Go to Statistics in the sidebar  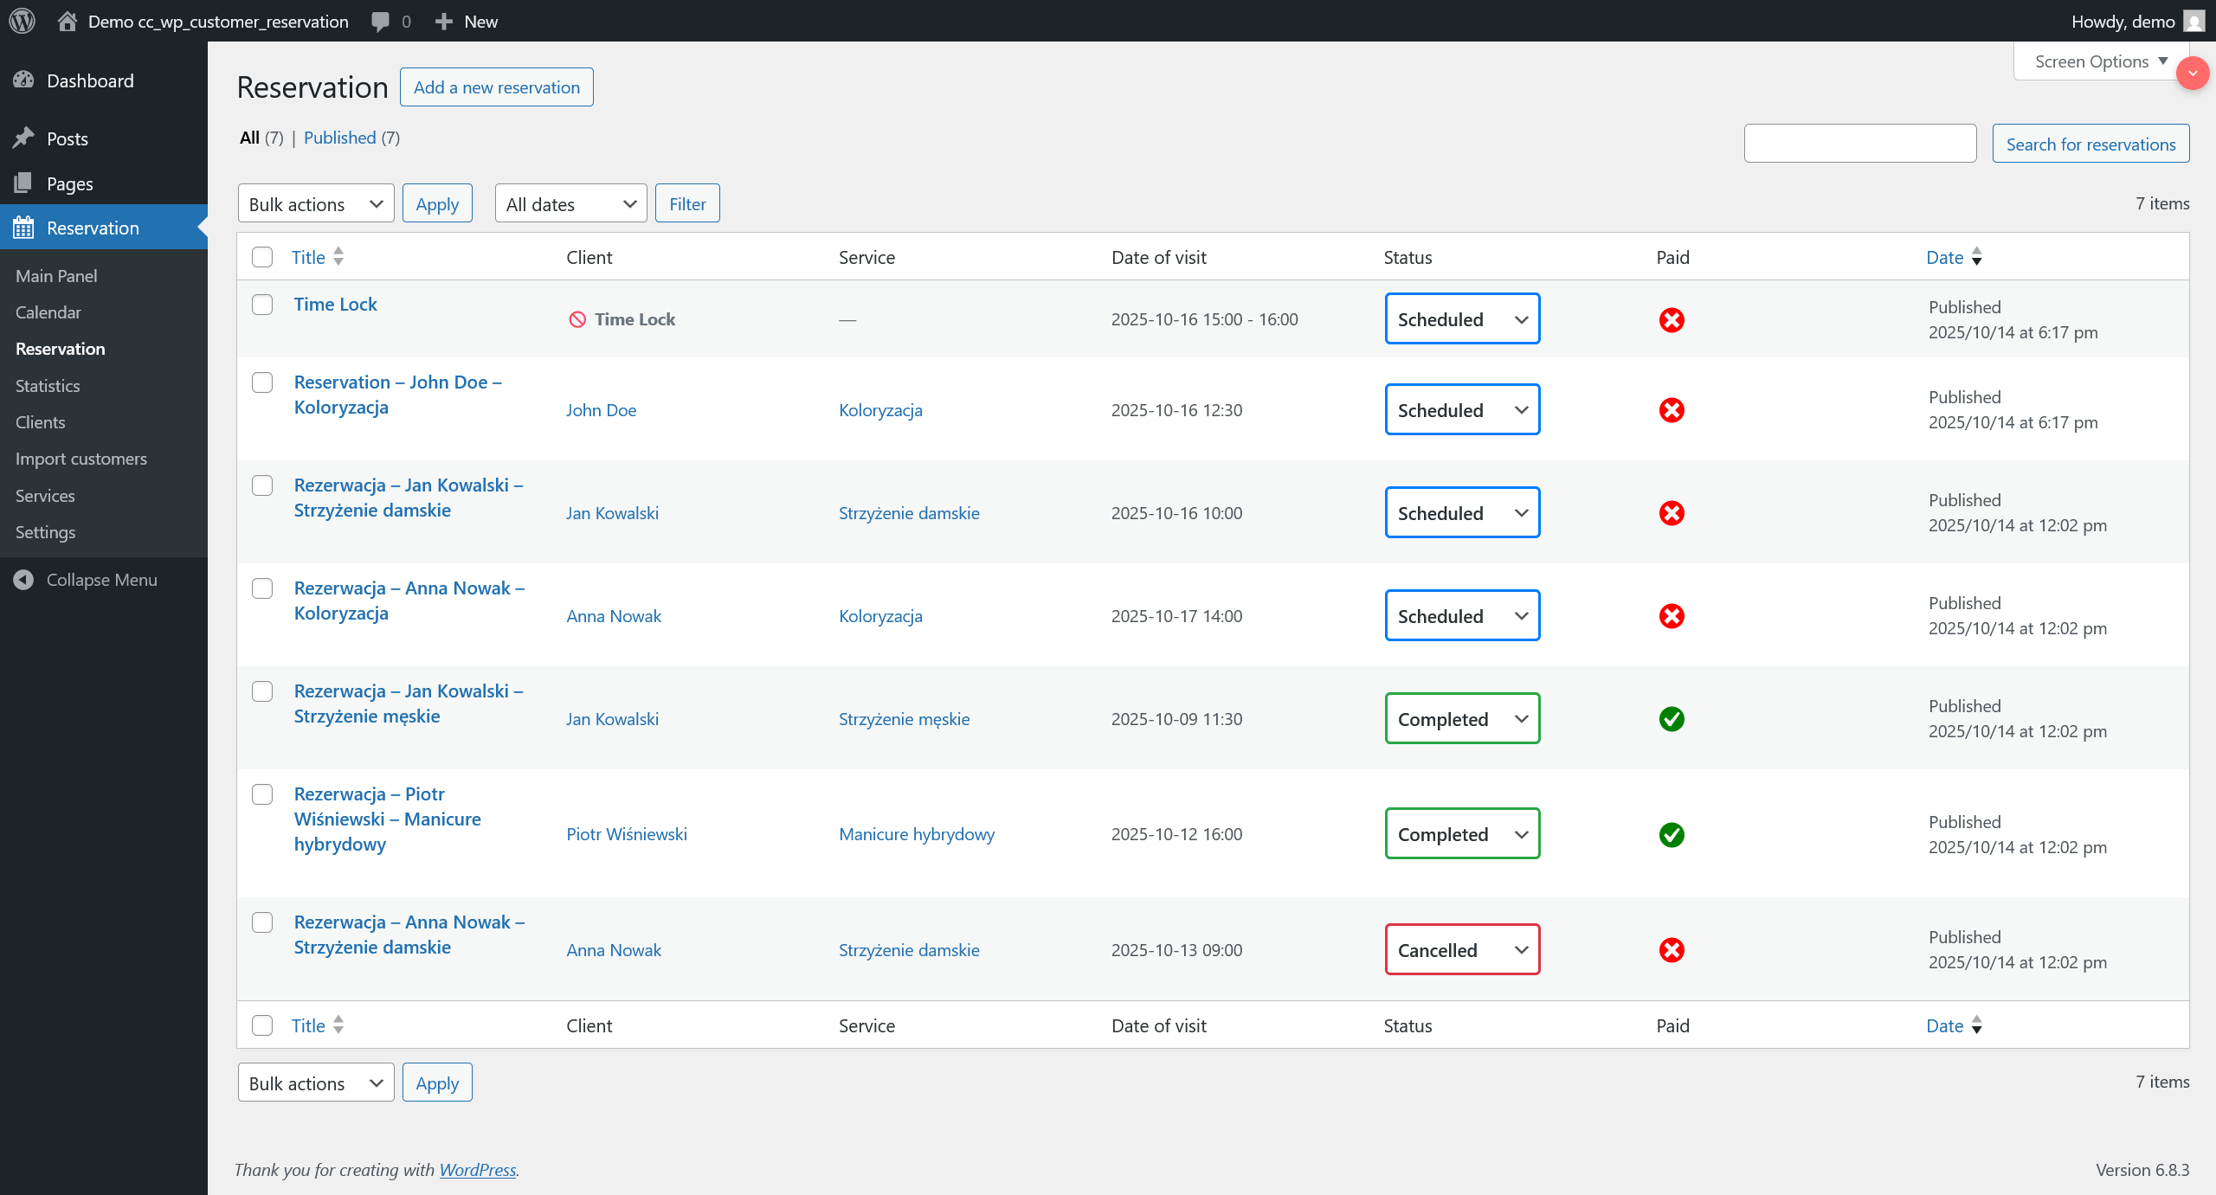tap(48, 386)
